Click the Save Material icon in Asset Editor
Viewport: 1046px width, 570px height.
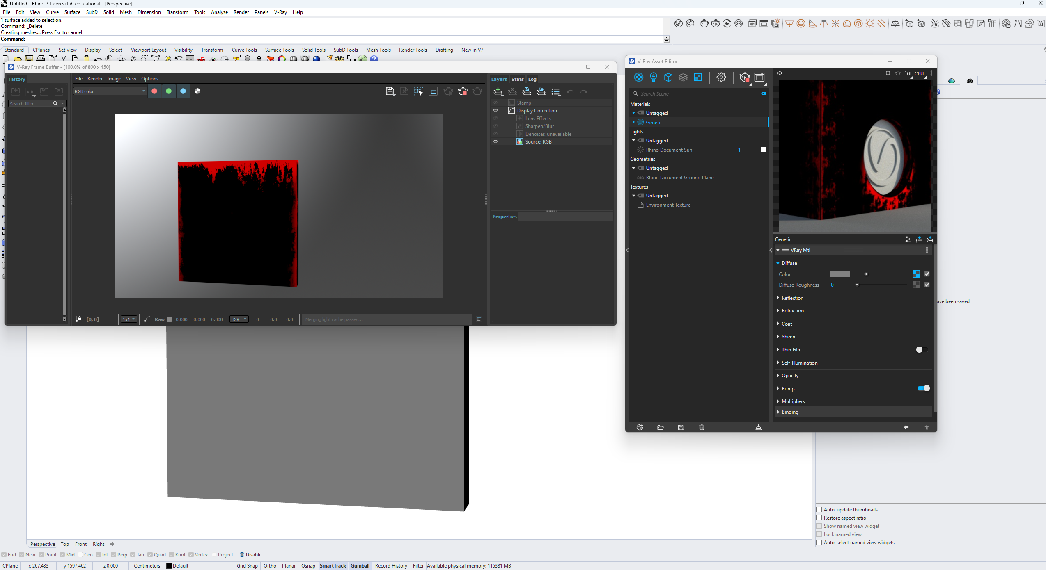[681, 427]
